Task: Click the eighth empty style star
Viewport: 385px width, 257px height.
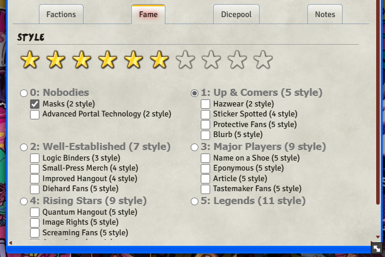Action: [x=211, y=59]
